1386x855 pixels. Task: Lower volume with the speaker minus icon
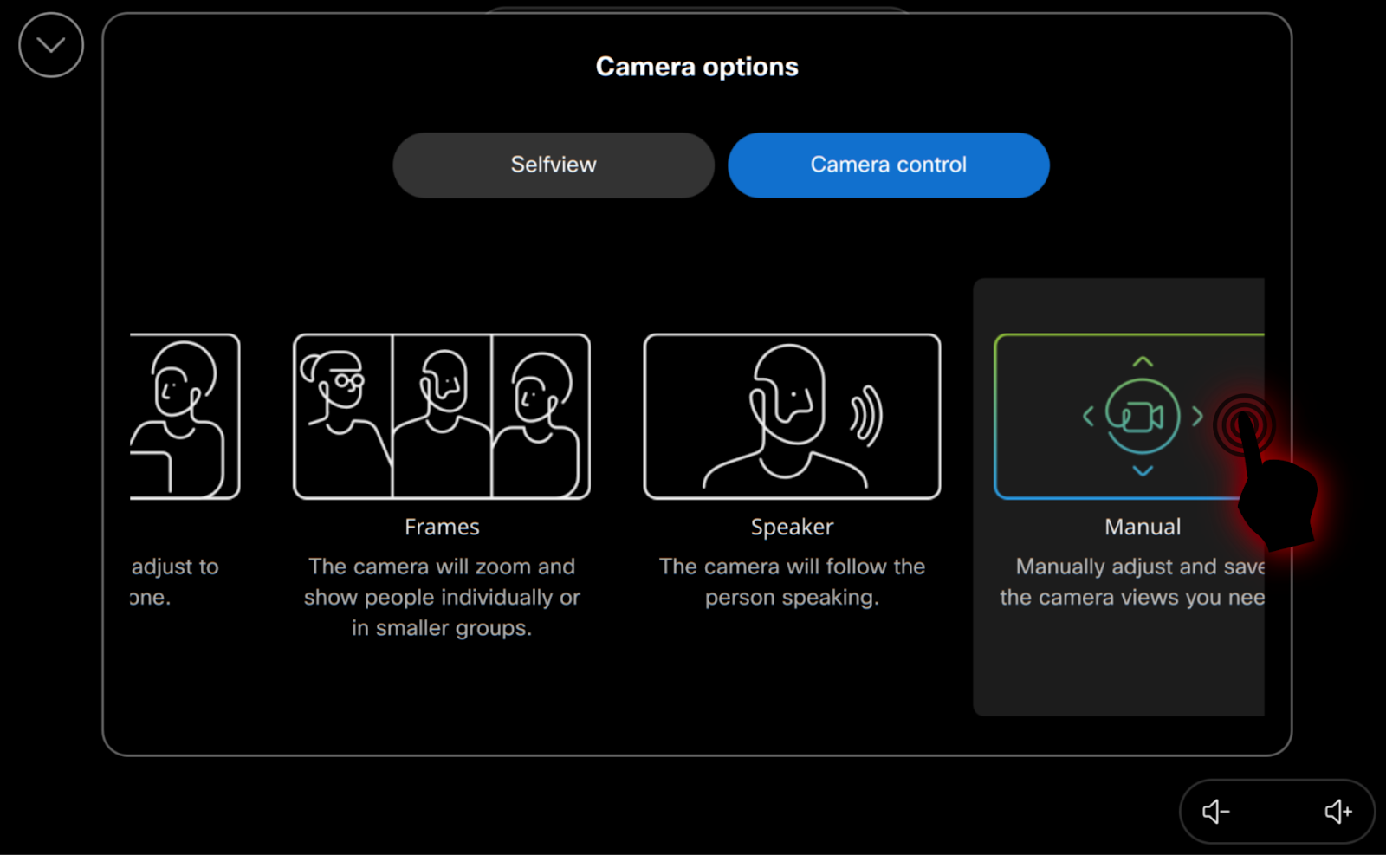[x=1215, y=812]
